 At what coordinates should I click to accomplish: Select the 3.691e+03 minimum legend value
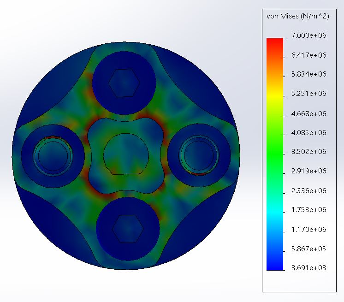308,268
